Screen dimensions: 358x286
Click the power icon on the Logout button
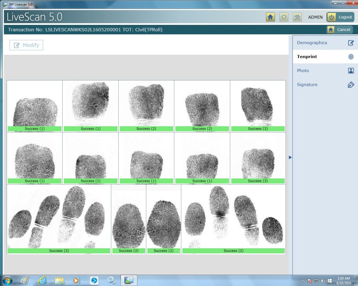tap(332, 17)
